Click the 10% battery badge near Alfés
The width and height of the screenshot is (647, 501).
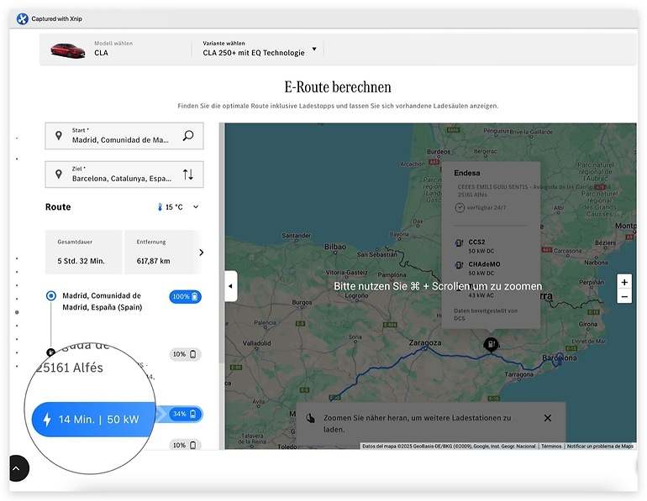coord(185,354)
